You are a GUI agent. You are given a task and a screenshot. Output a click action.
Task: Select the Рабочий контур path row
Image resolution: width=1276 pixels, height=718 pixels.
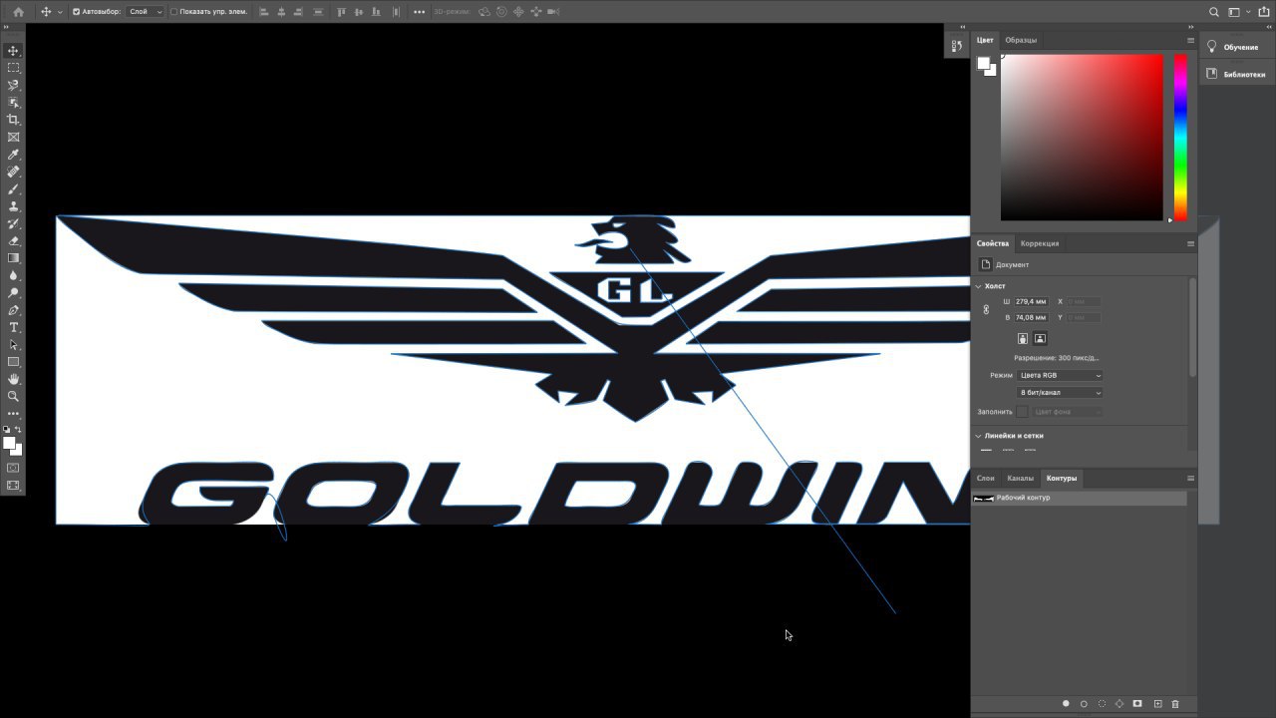(x=1080, y=498)
